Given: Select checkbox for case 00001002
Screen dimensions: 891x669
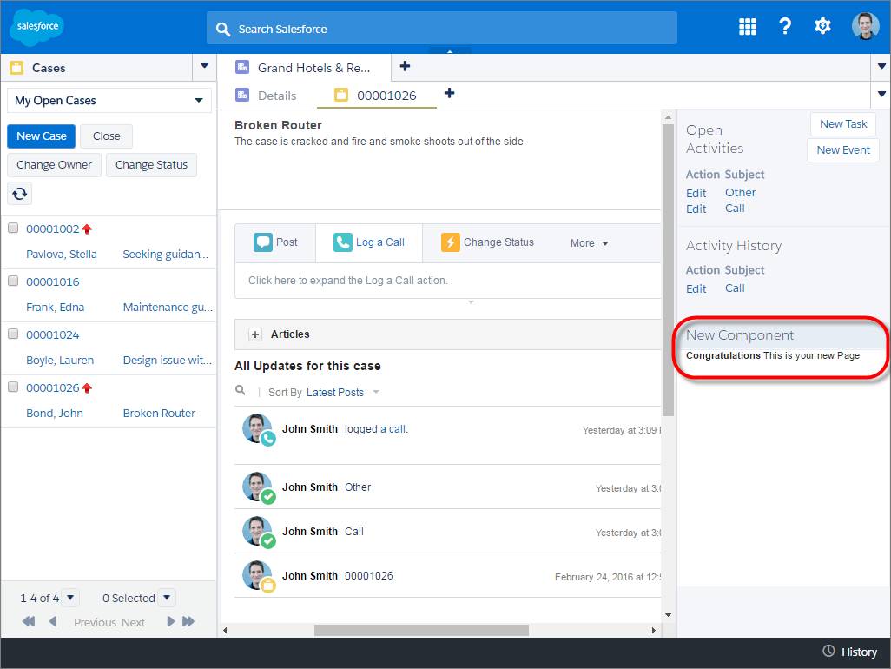Looking at the screenshot, I should click(x=13, y=228).
